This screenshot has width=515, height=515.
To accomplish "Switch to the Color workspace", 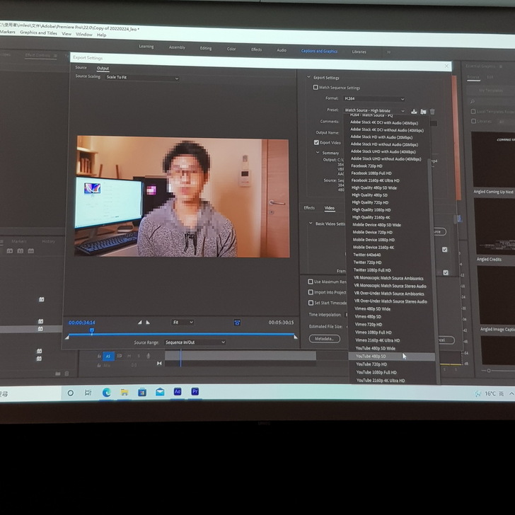I will point(231,49).
